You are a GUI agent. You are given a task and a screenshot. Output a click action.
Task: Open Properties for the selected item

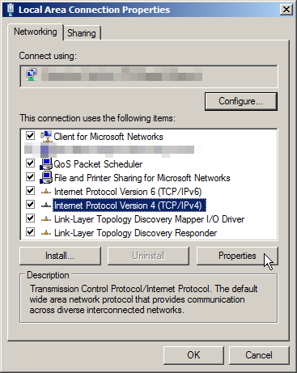pyautogui.click(x=237, y=256)
